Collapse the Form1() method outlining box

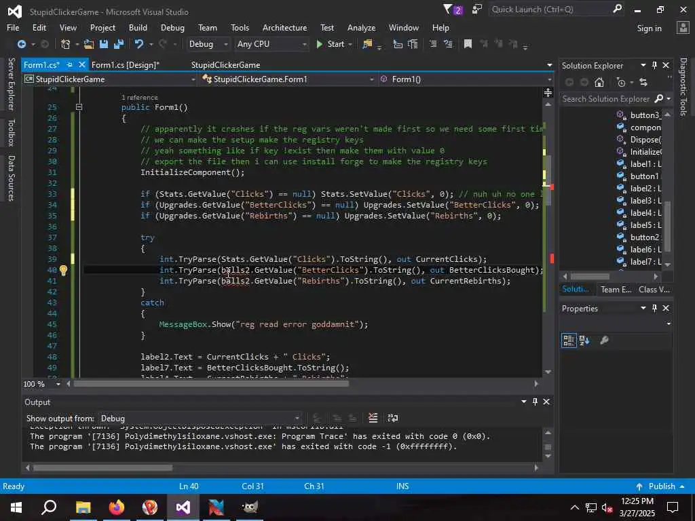tap(79, 107)
